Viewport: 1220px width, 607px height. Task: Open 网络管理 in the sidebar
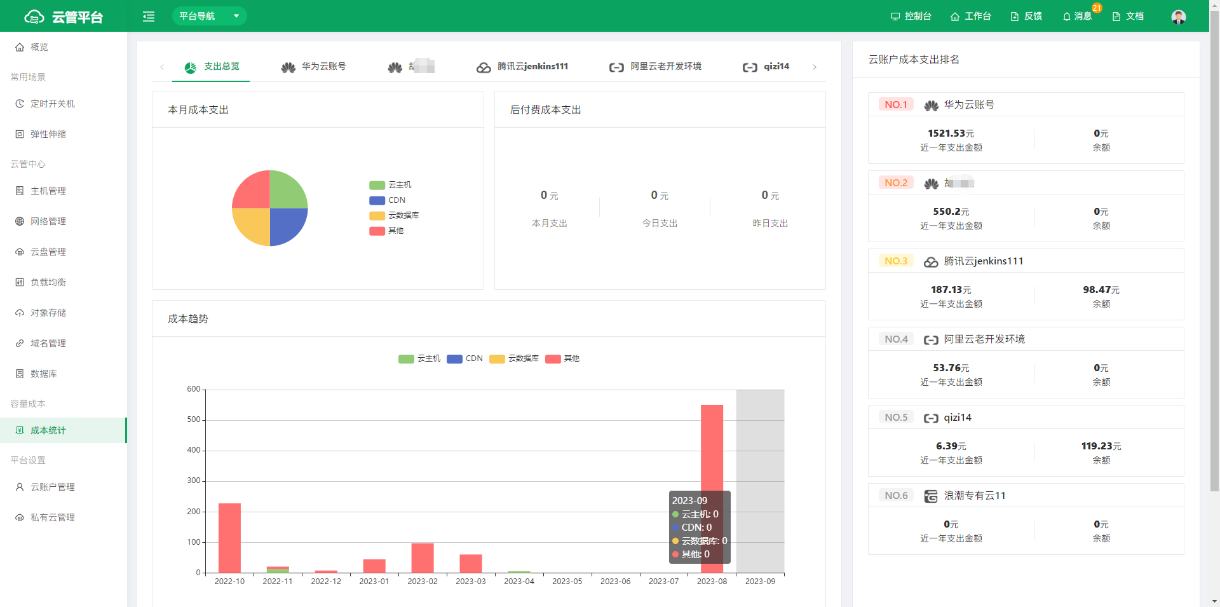(64, 221)
